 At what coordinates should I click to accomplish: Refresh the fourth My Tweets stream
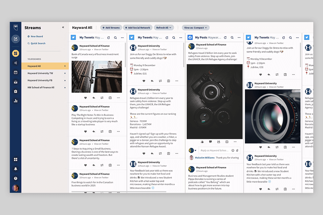[284, 38]
